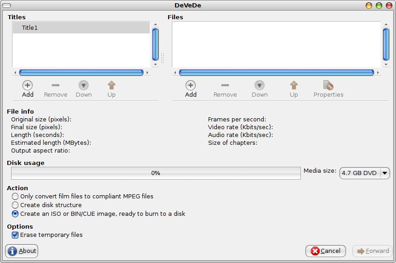
Task: Click Titles scroll up arrow
Action: (x=156, y=24)
